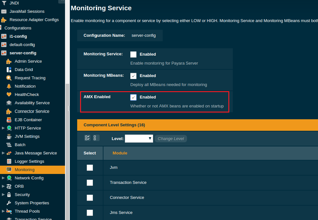Click the Request Tracing magnifier icon
Viewport: 318px width, 220px height.
pos(9,78)
